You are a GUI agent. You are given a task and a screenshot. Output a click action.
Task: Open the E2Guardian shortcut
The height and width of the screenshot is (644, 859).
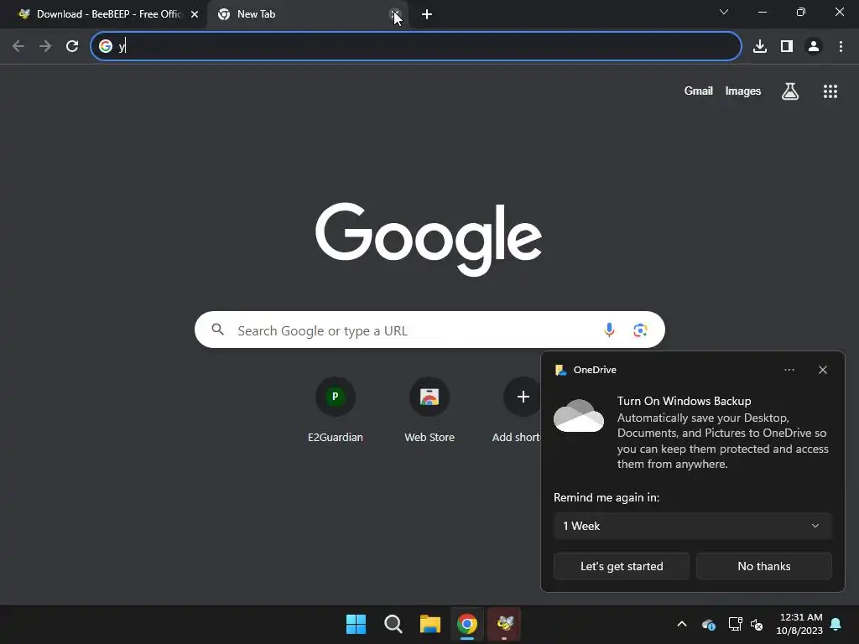(336, 409)
